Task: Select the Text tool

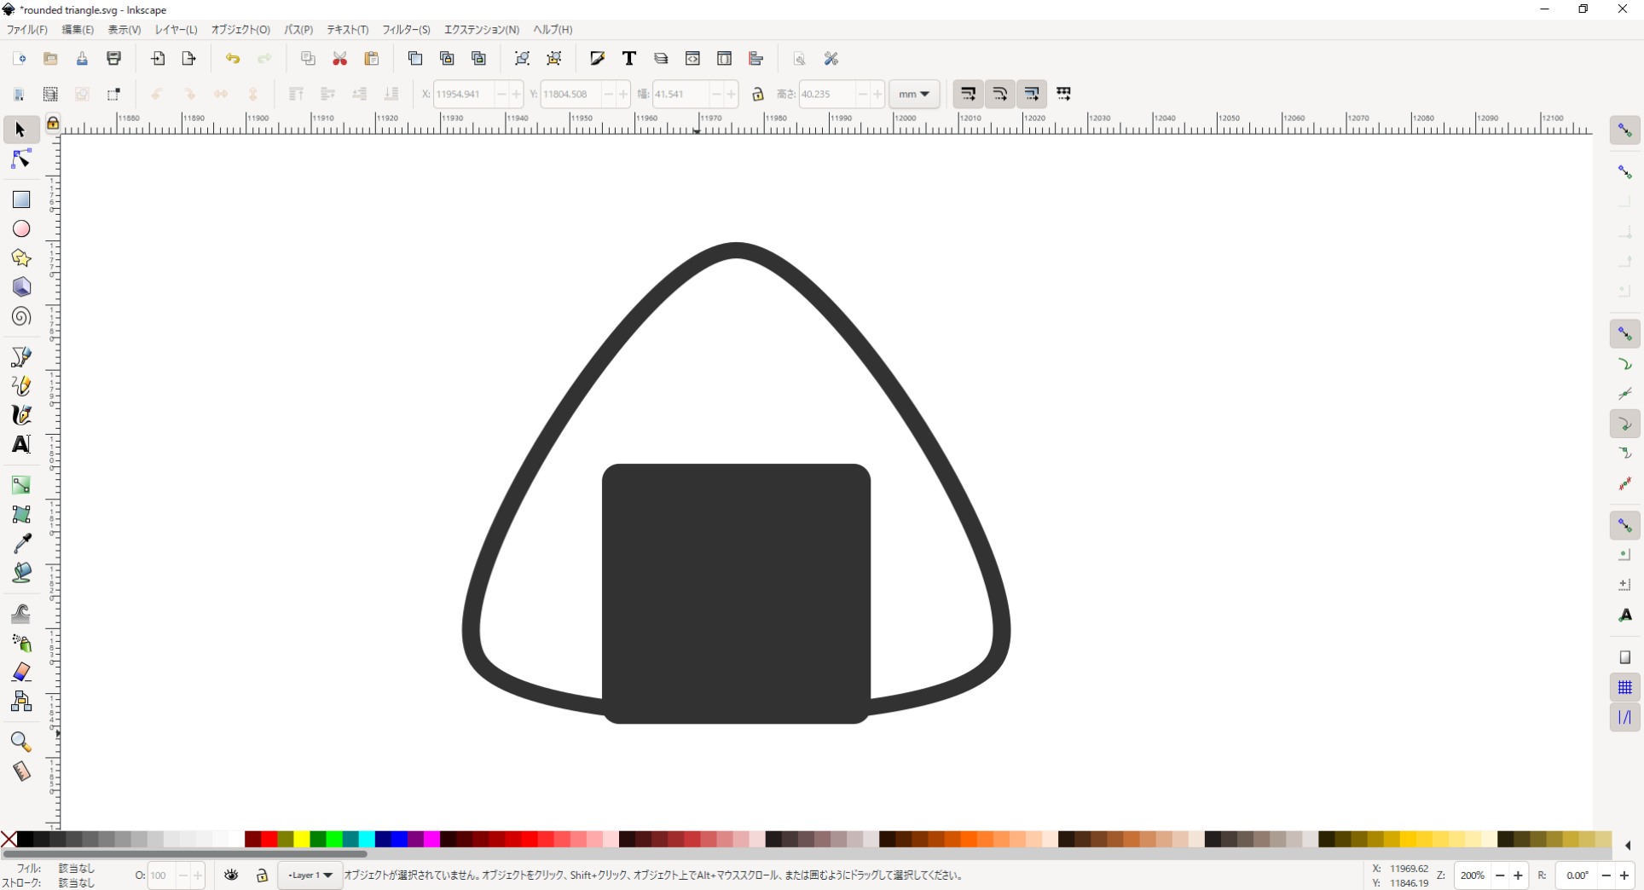Action: (20, 444)
